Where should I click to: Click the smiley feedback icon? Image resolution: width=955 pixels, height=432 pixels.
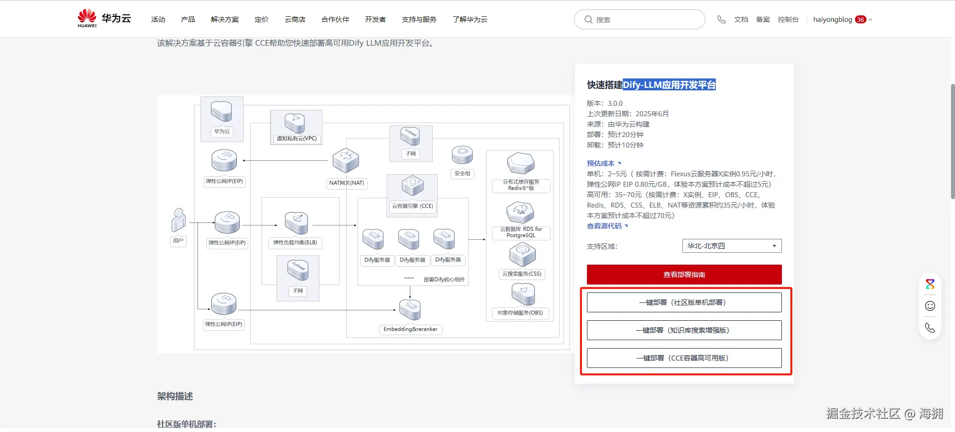coord(930,306)
